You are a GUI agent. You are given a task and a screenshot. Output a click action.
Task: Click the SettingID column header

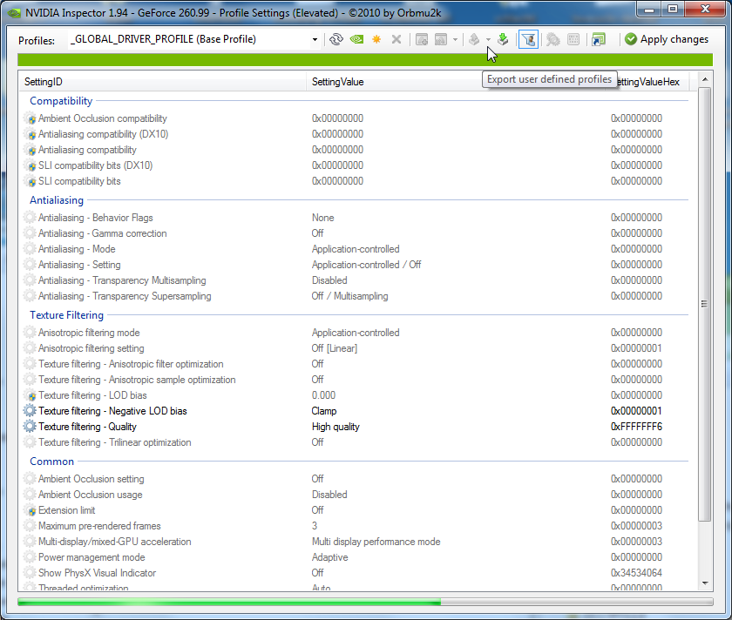[x=44, y=81]
